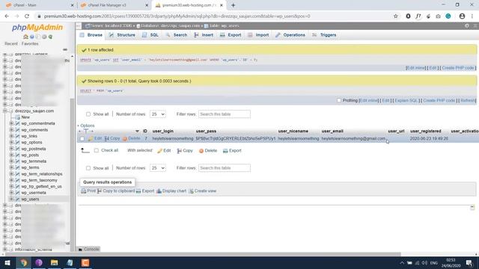Expand the Options section above the table

coord(88,126)
